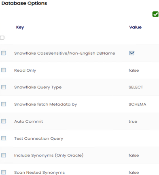Select the Snowflake Query Type row checkbox
The height and width of the screenshot is (175, 159).
(x=4, y=87)
